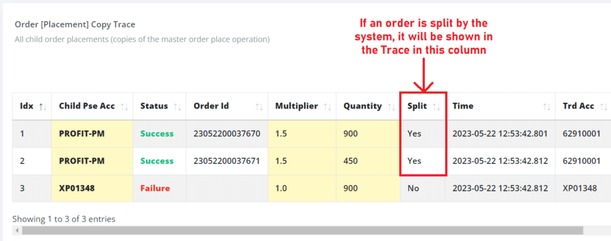Click Idx 1 cell
611x241 pixels.
click(x=32, y=134)
